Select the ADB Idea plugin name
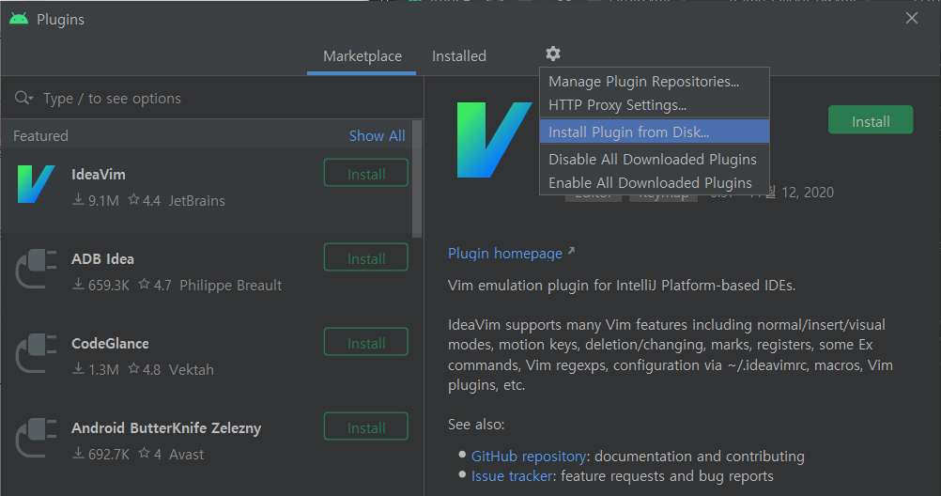941x496 pixels. pos(102,259)
